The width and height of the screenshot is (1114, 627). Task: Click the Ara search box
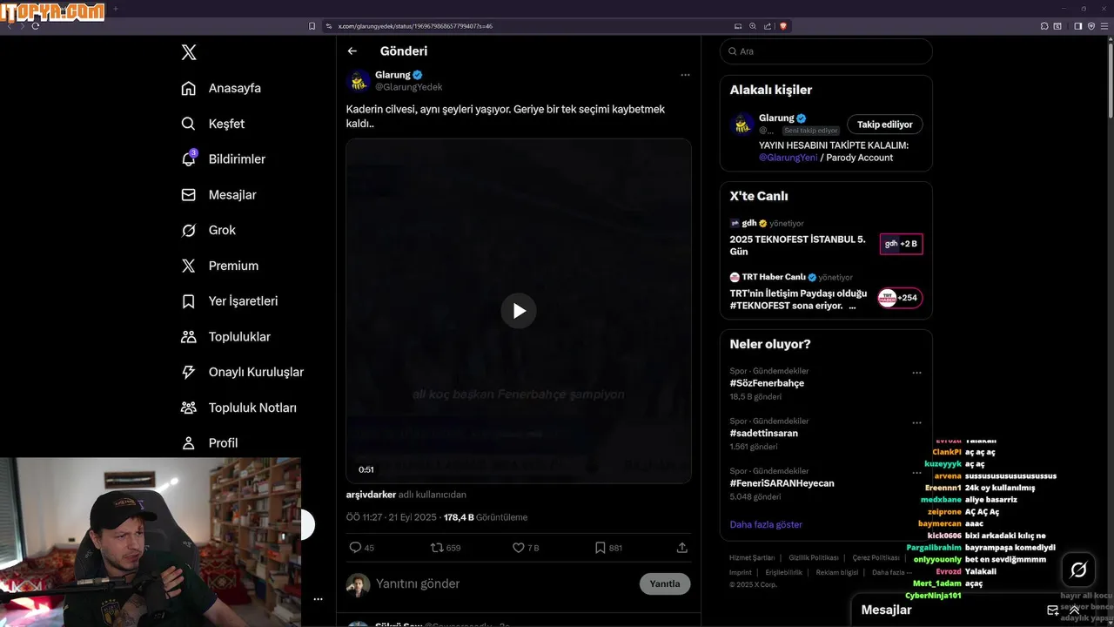(826, 51)
